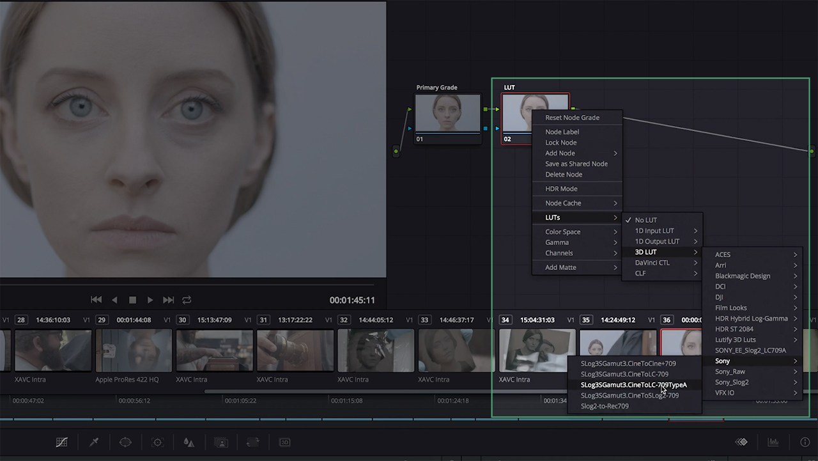
Task: Select the Power Window tool
Action: [x=125, y=442]
